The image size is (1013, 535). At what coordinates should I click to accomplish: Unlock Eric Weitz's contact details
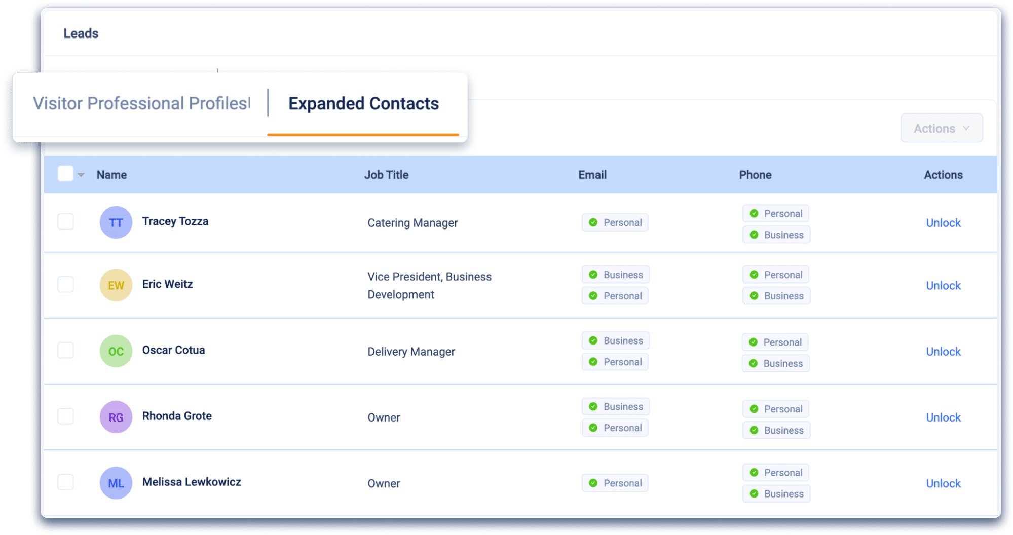(x=943, y=286)
